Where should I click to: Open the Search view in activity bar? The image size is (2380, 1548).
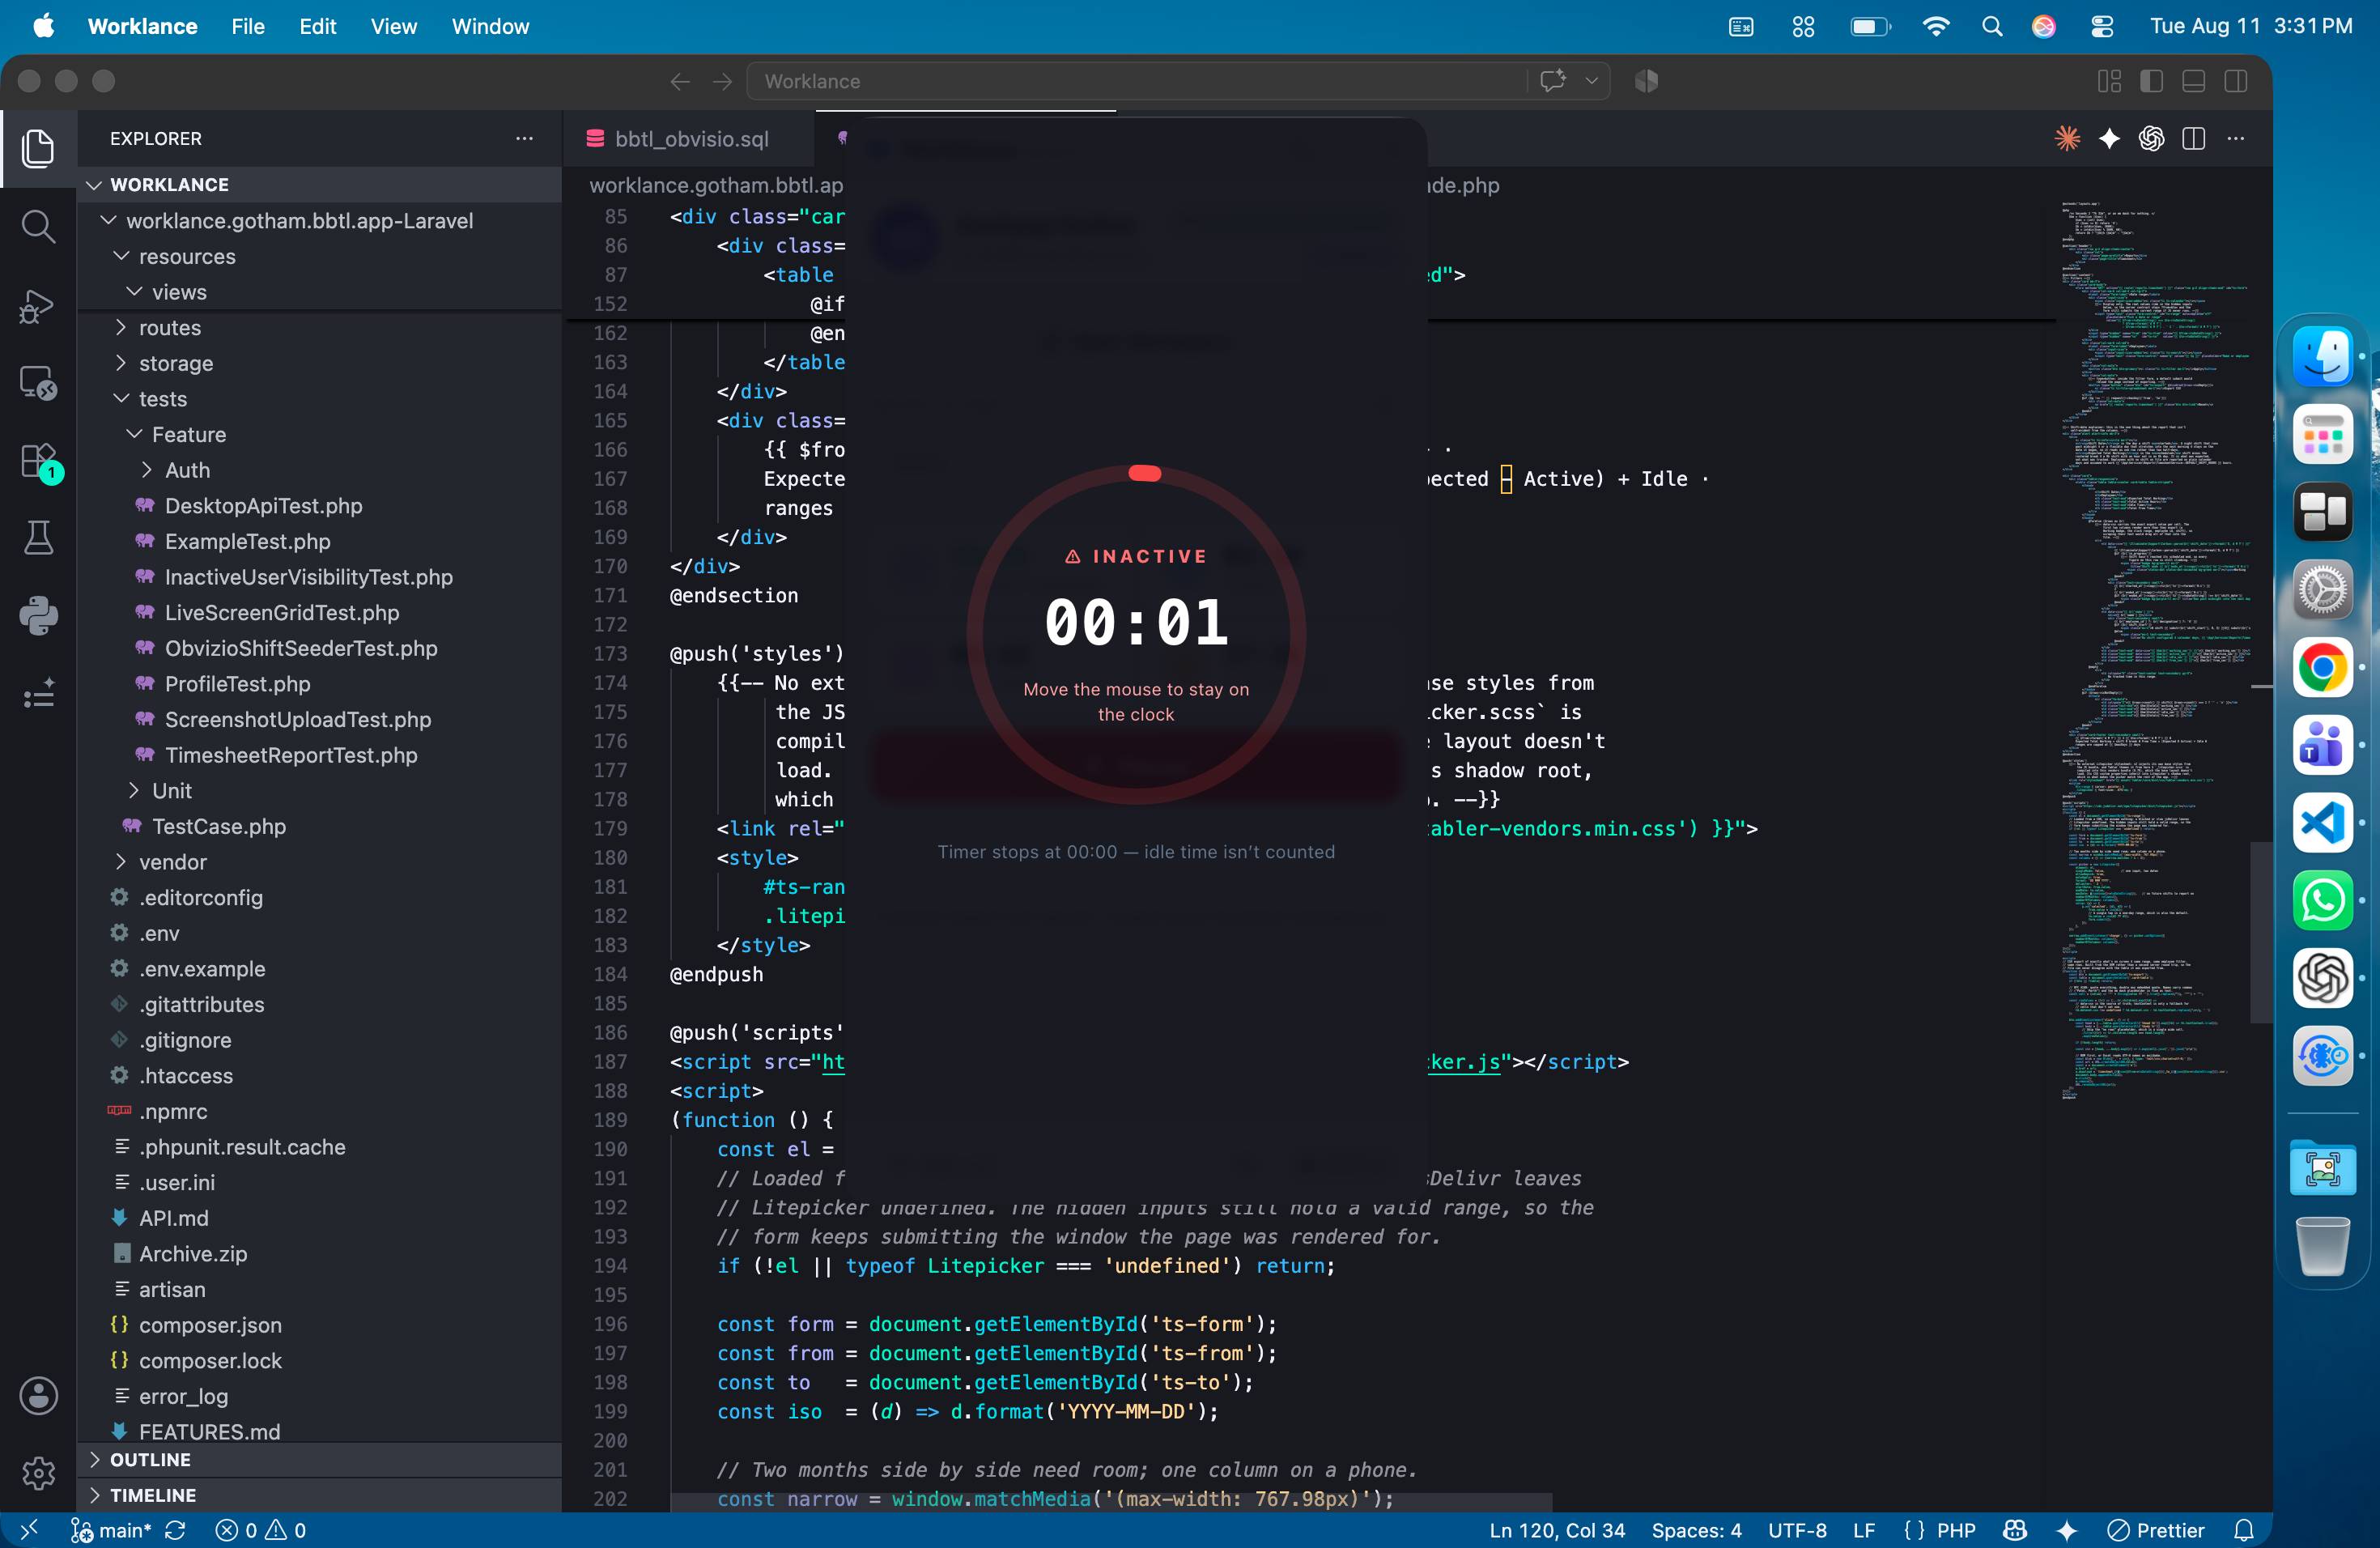[38, 226]
